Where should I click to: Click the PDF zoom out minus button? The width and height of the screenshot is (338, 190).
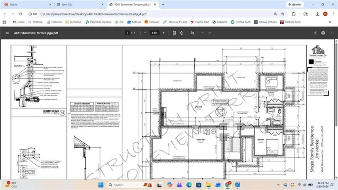pyautogui.click(x=145, y=33)
